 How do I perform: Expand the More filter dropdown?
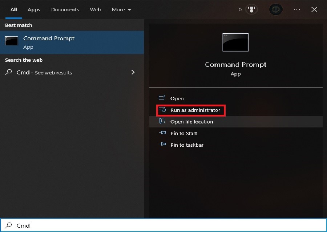tap(121, 9)
